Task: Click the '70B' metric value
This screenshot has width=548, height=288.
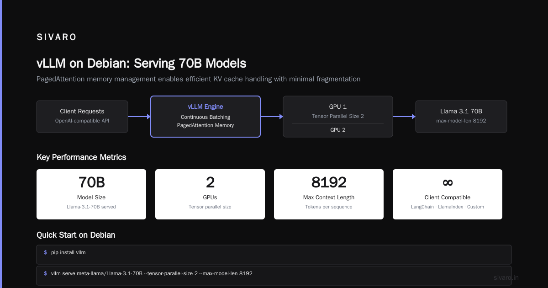Action: [x=91, y=182]
